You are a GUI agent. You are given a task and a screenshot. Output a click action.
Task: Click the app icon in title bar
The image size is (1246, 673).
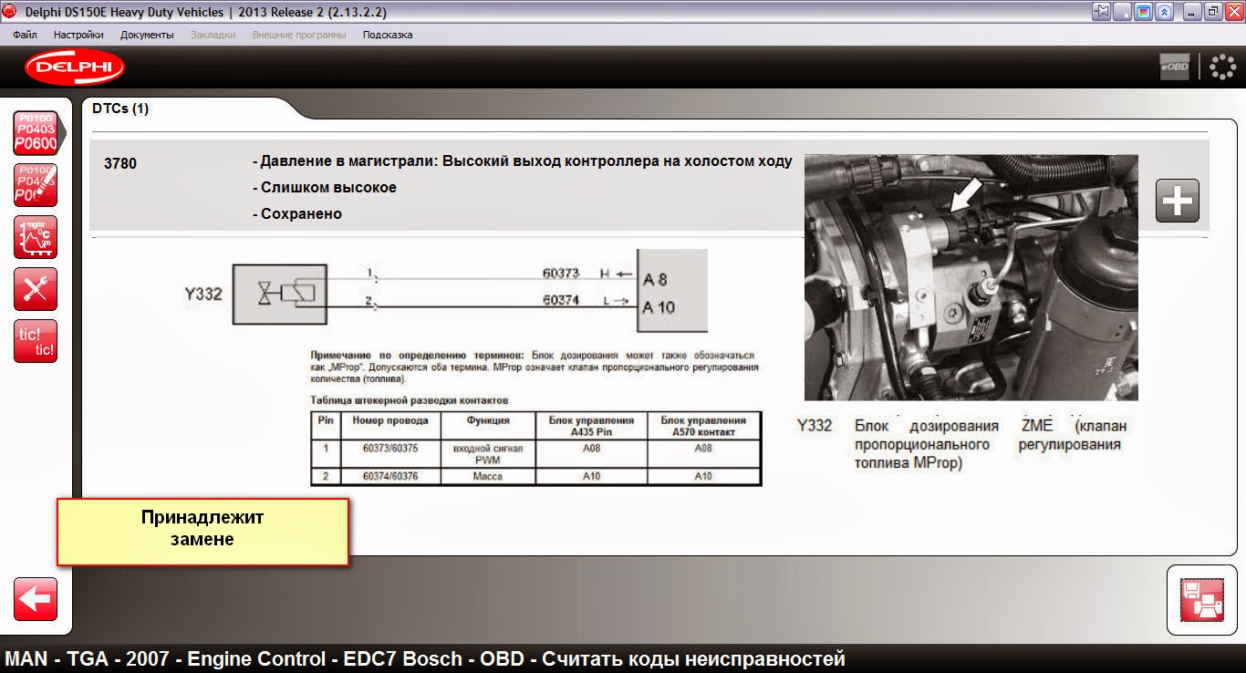(x=9, y=11)
